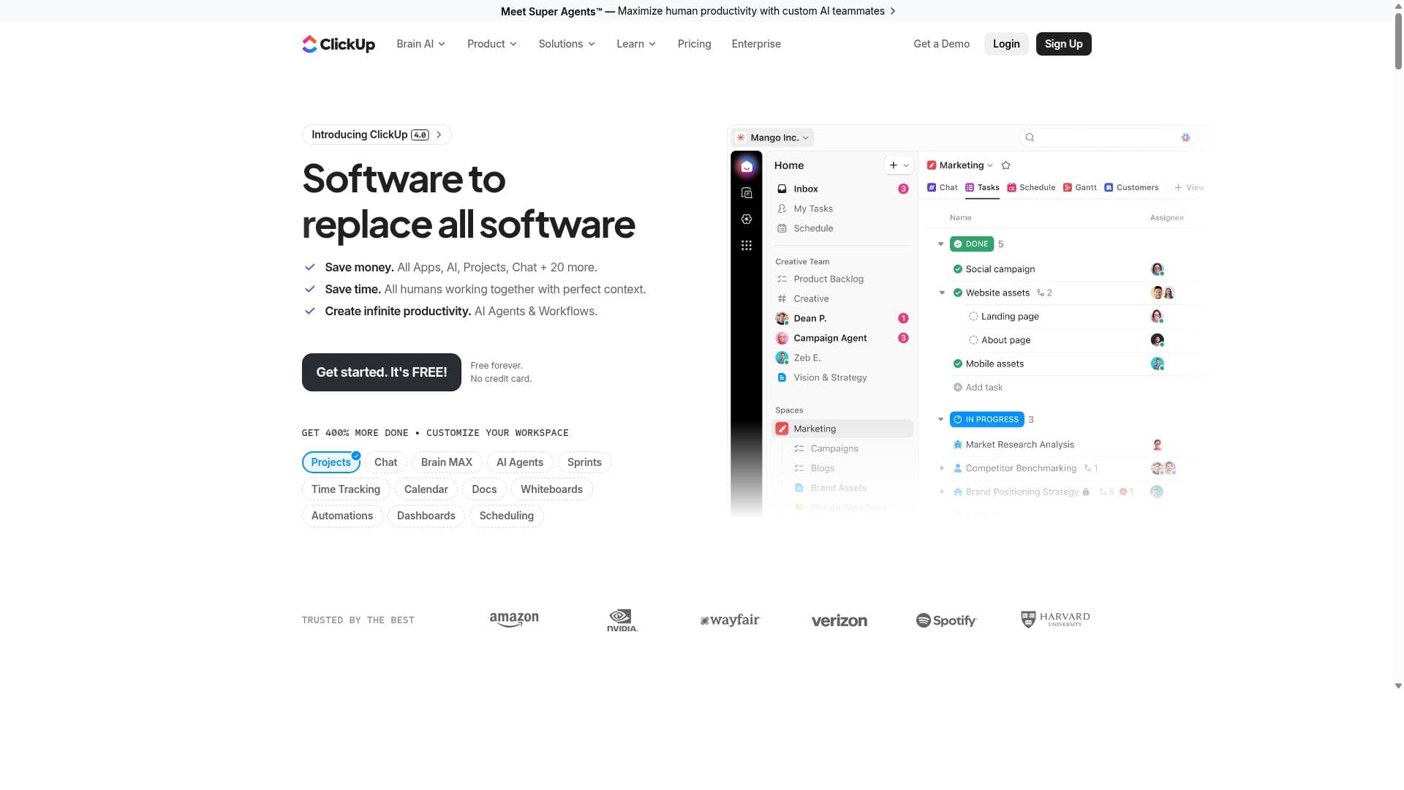The width and height of the screenshot is (1404, 790).
Task: Select the Brain MAX feature chip
Action: 447,462
